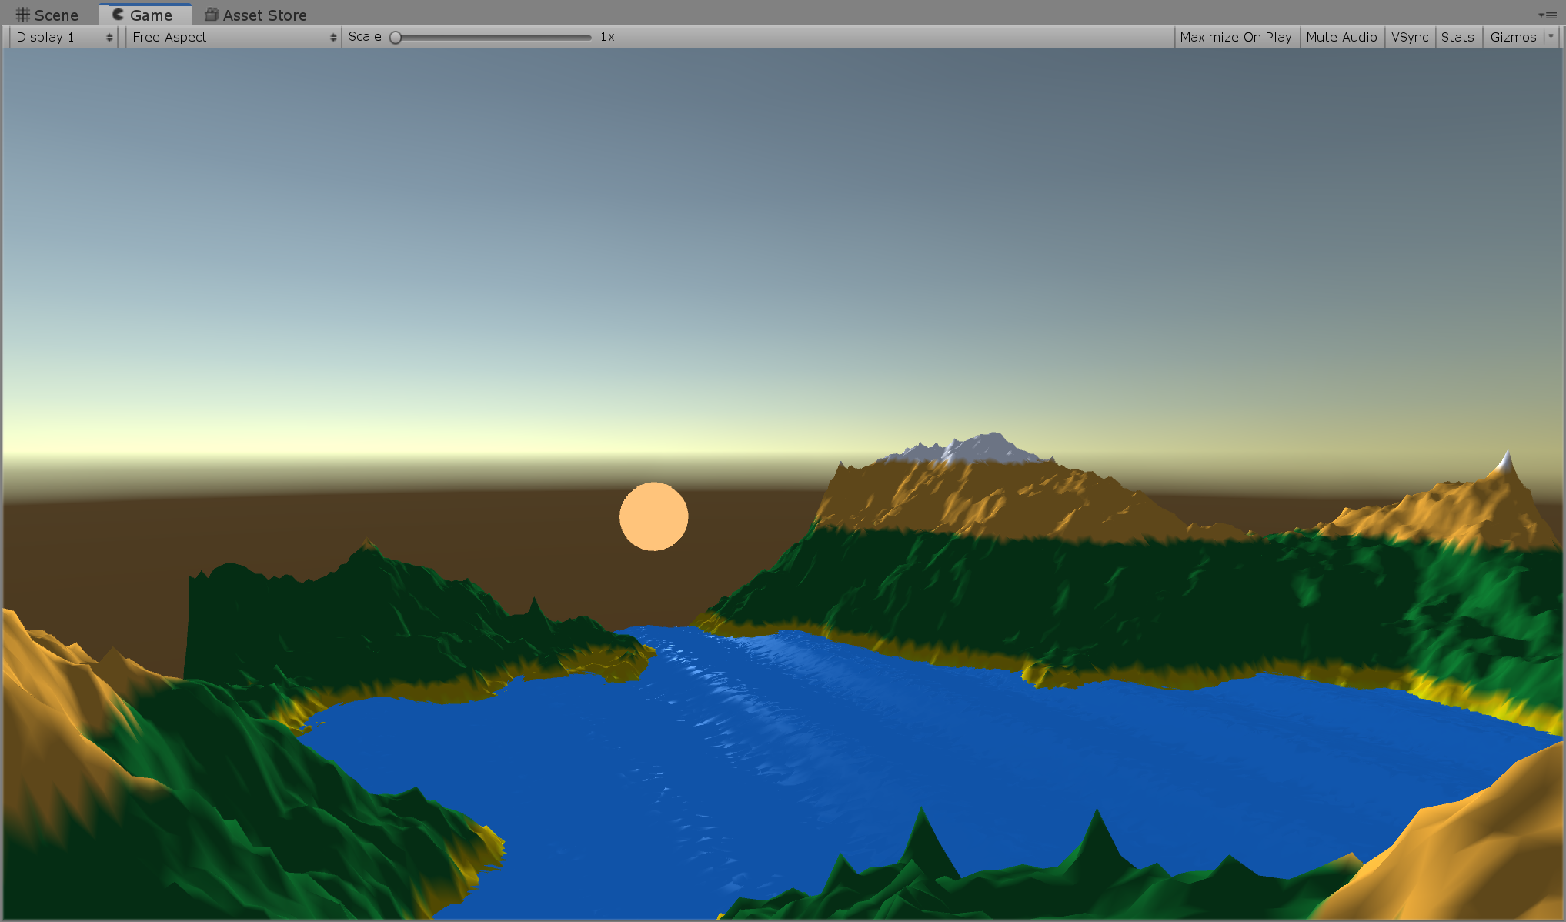
Task: Toggle Maximize On Play
Action: [x=1236, y=37]
